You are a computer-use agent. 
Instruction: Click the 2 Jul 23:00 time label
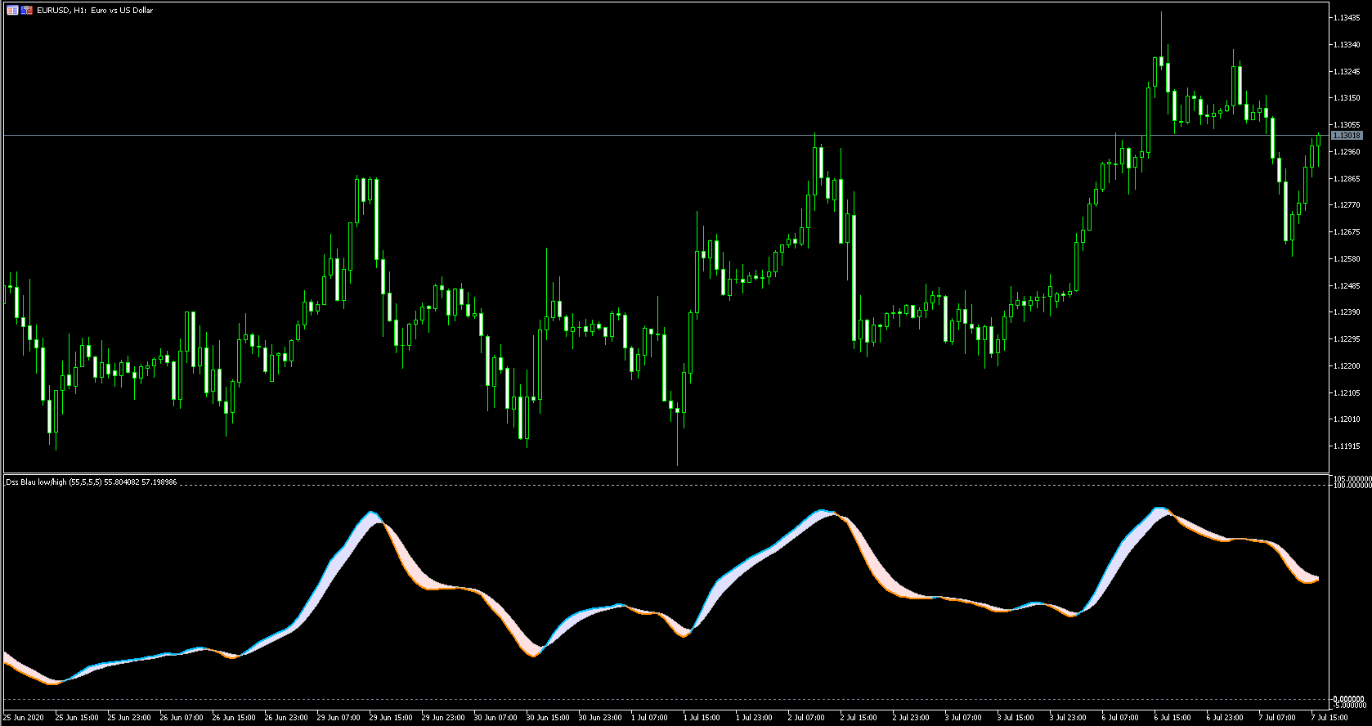click(911, 718)
